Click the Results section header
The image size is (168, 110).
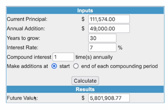click(x=85, y=89)
